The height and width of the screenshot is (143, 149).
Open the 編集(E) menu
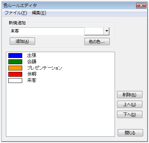point(39,13)
